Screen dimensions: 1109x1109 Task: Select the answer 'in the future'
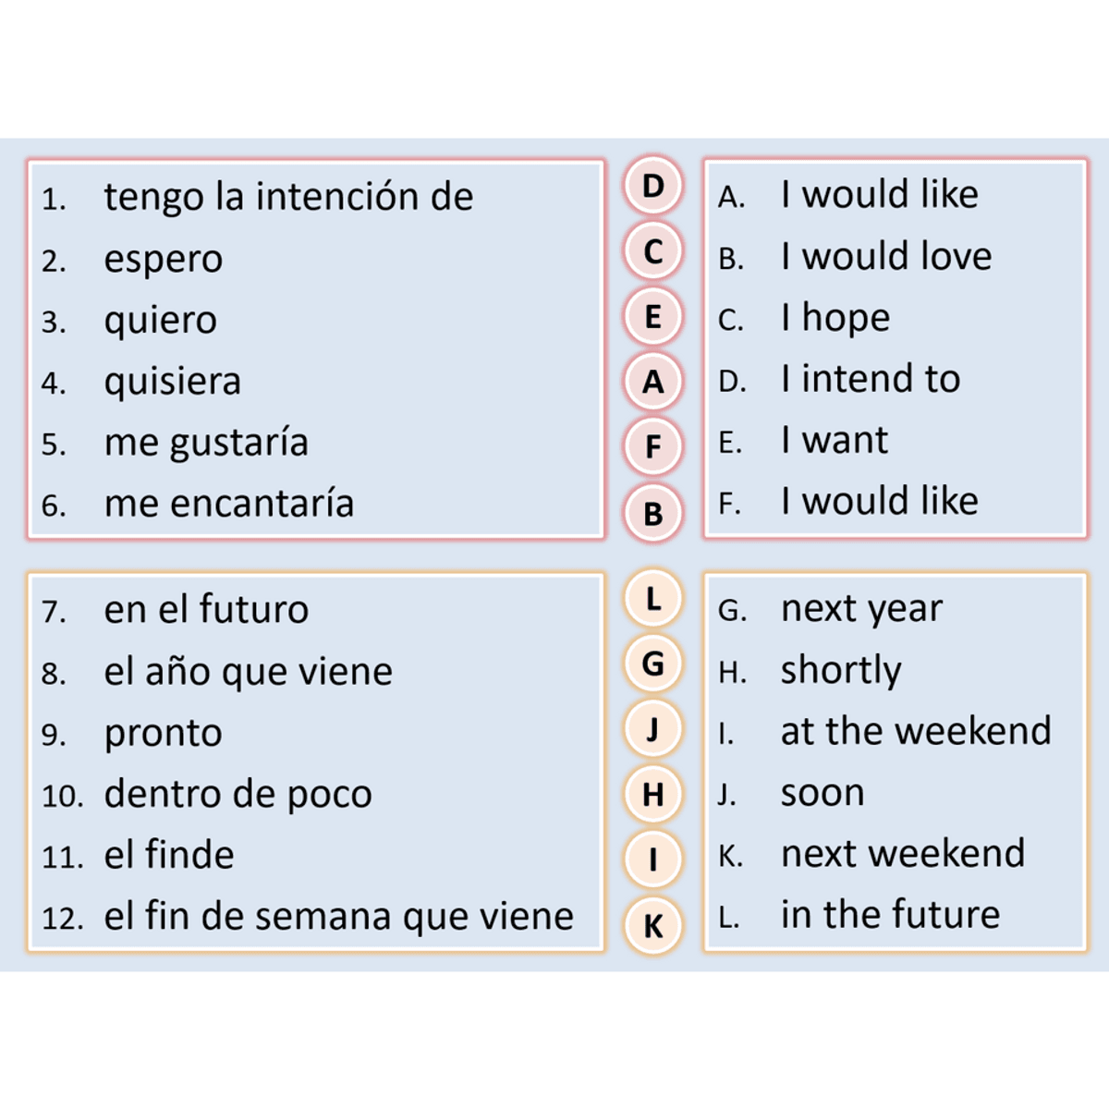tap(890, 915)
